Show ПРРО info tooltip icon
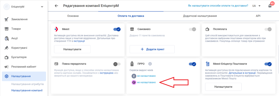Viewport: 279px width, 96px height. click(150, 64)
